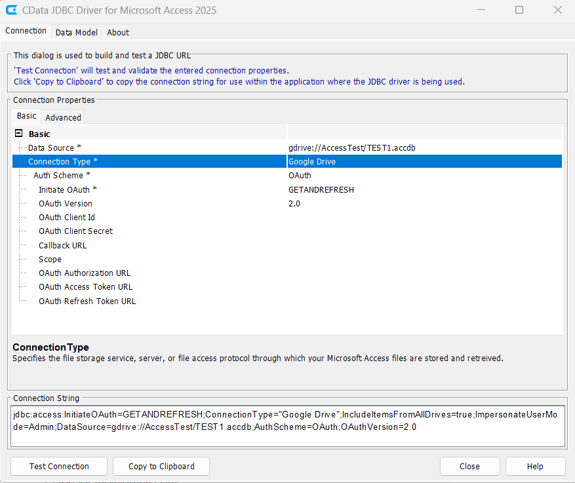Open the Connection Type value dropdown
This screenshot has width=575, height=483.
424,162
